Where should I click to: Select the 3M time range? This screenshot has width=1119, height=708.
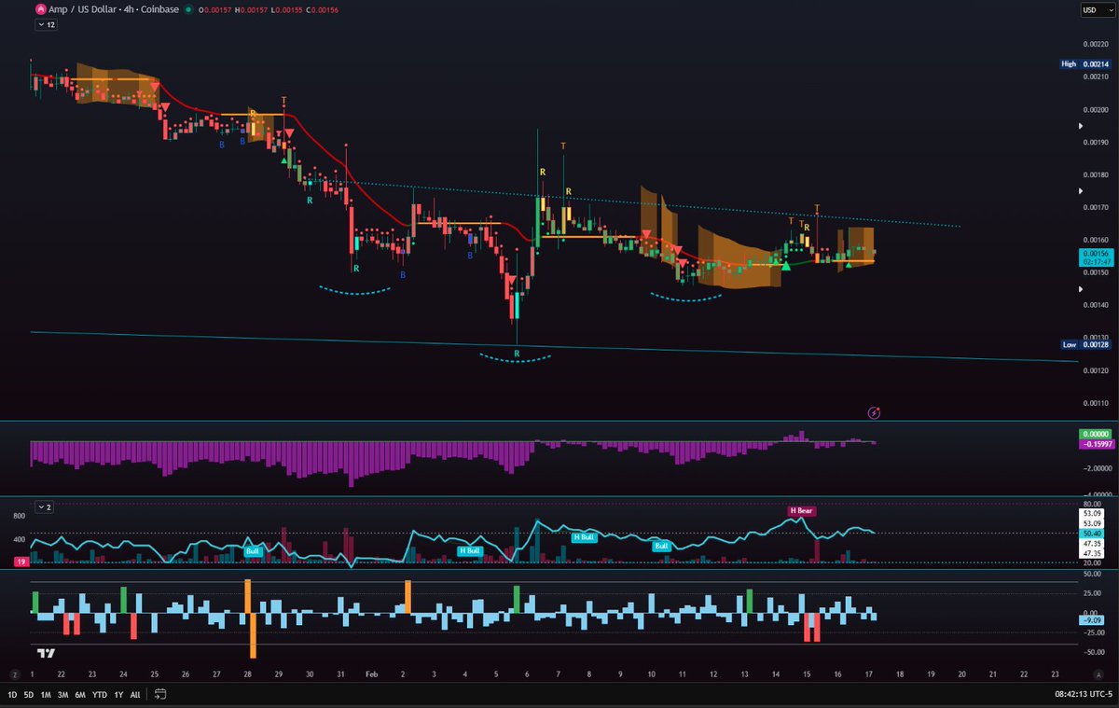click(x=63, y=694)
